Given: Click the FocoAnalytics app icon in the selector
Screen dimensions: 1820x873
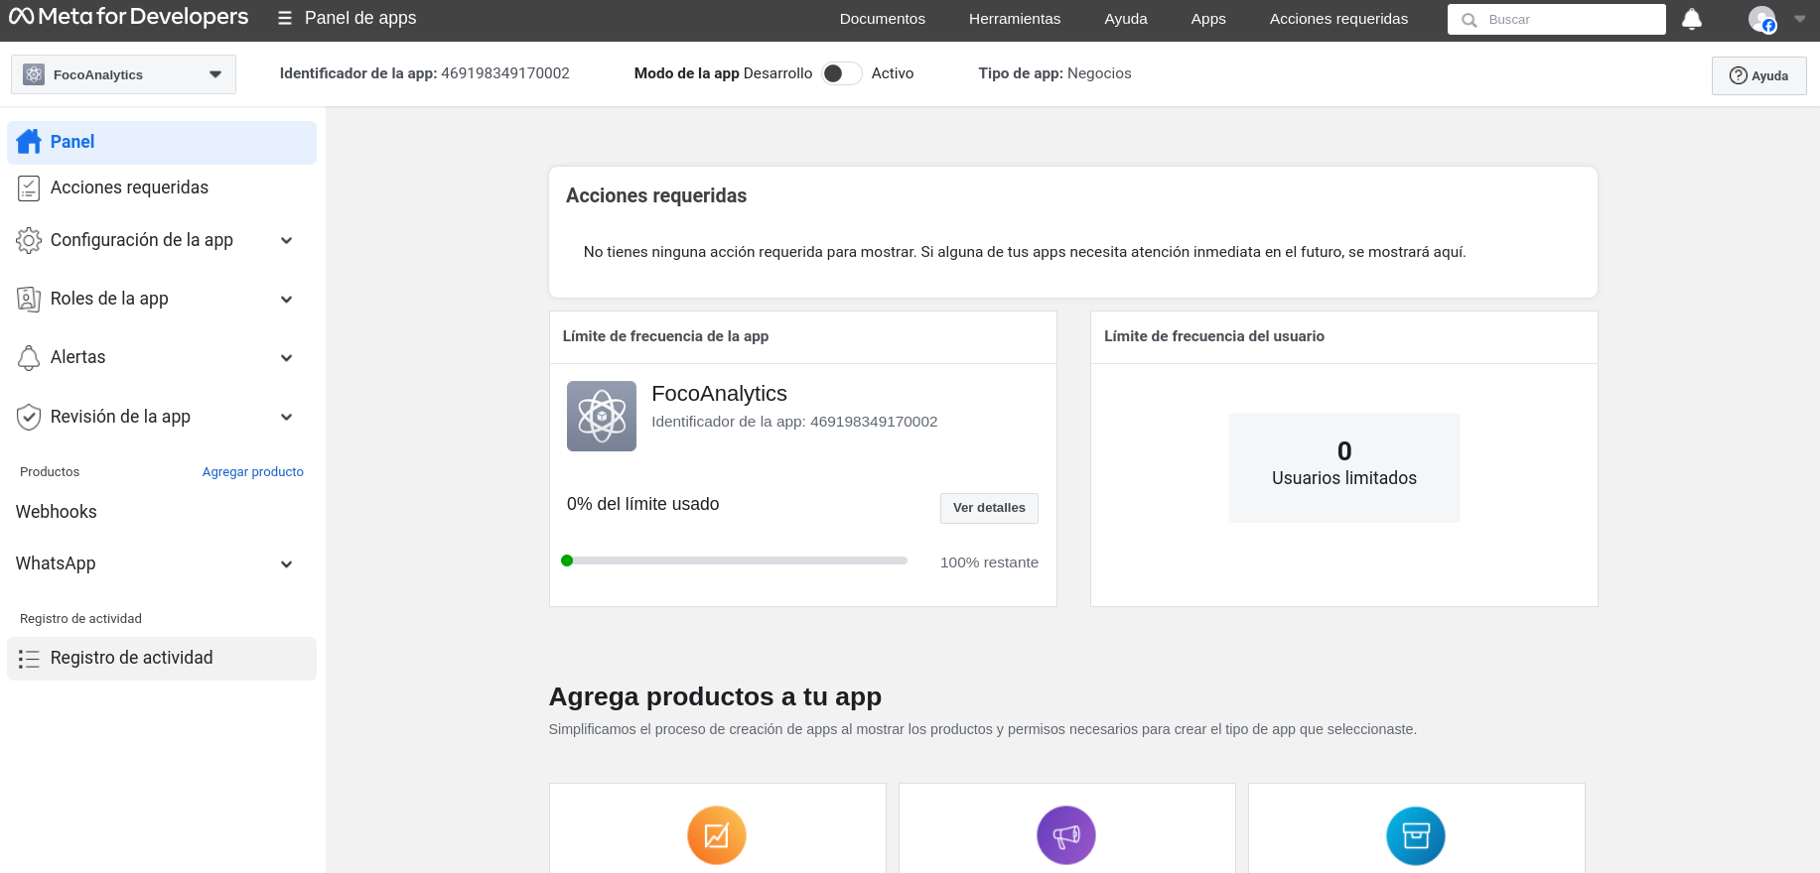Looking at the screenshot, I should pyautogui.click(x=34, y=74).
